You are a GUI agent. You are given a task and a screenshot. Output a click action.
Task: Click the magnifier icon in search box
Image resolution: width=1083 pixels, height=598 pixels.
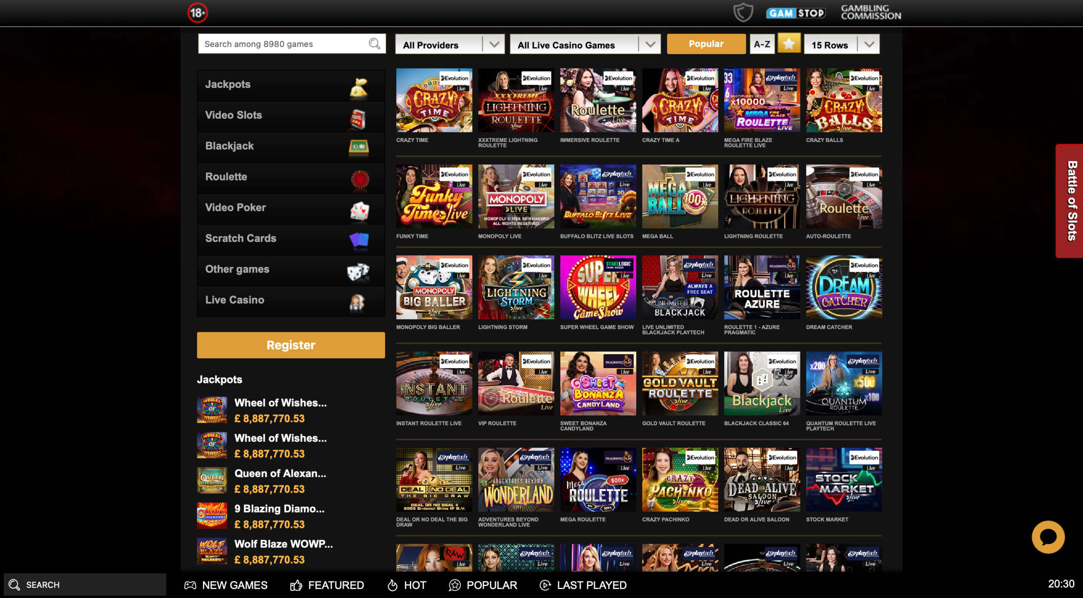coord(374,44)
